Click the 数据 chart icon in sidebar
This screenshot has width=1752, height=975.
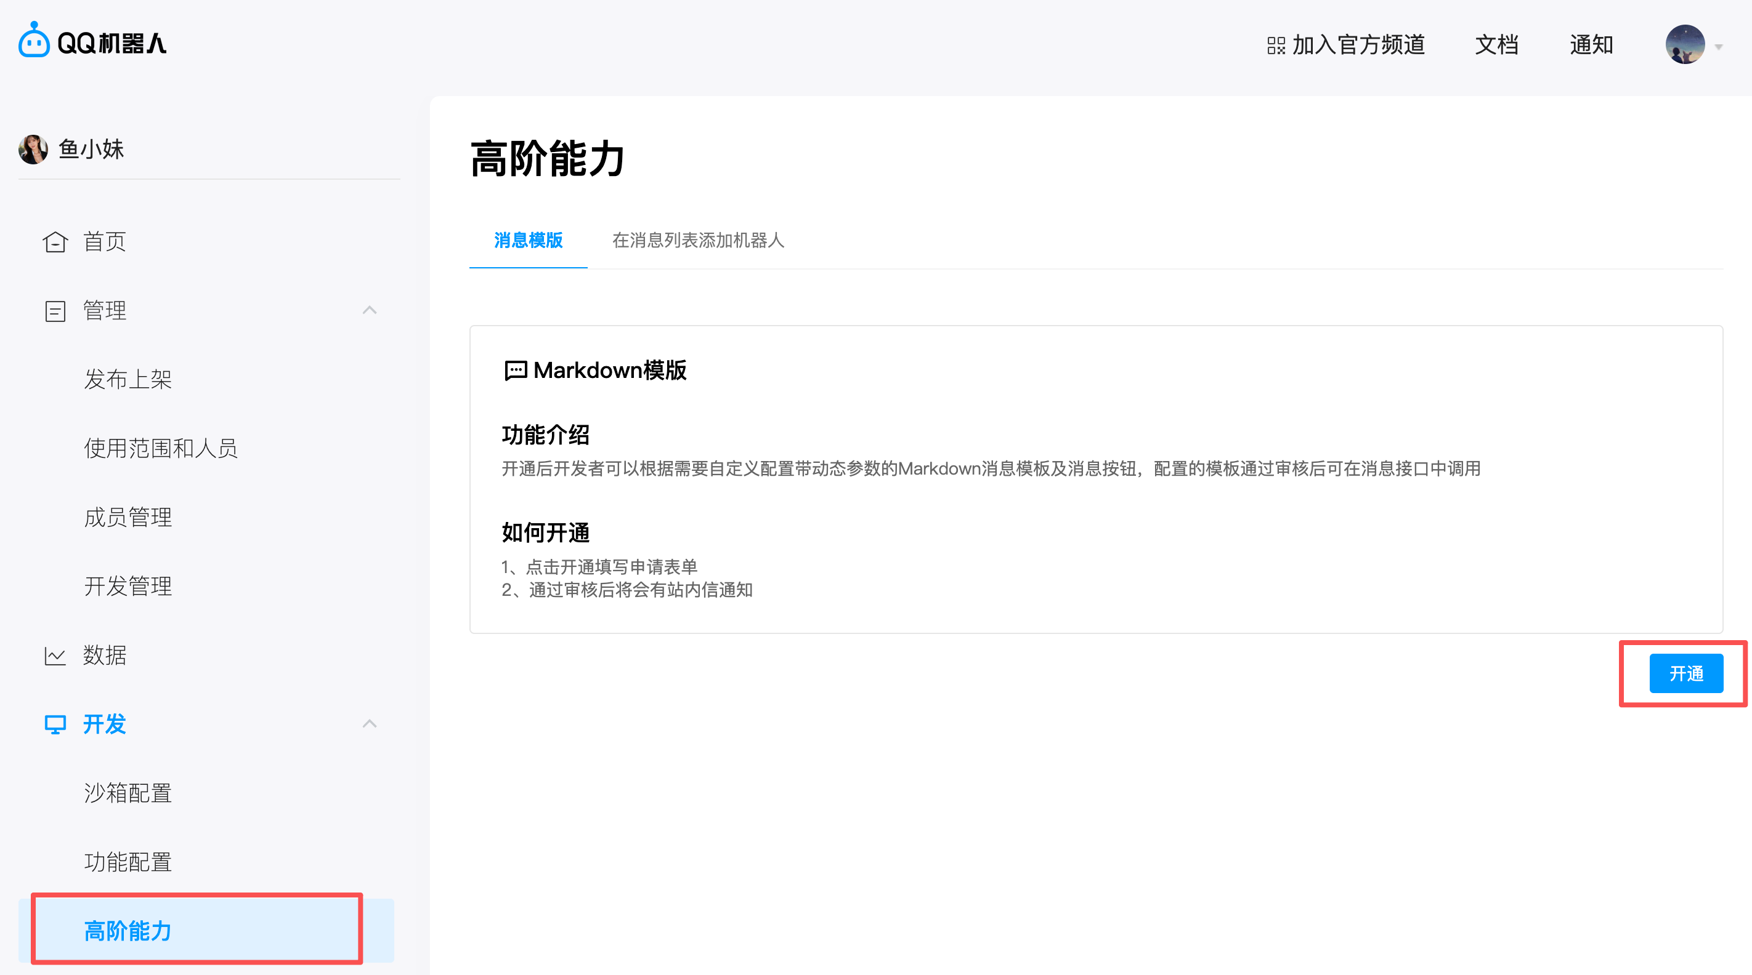(55, 656)
